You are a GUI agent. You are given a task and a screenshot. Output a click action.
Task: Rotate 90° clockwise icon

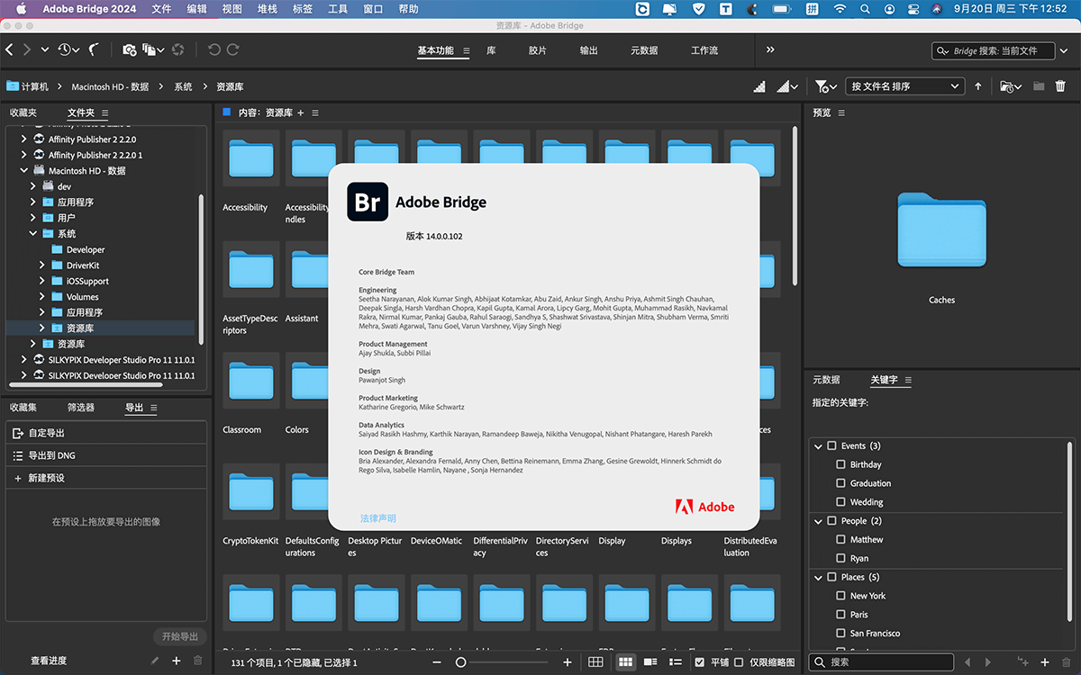[233, 50]
